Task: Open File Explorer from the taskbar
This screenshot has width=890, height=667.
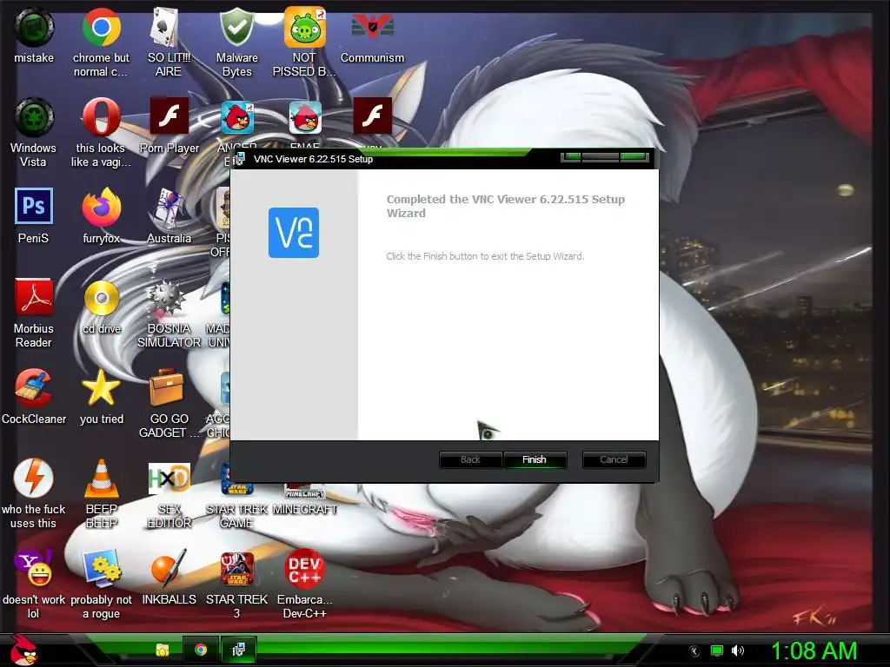Action: click(163, 650)
